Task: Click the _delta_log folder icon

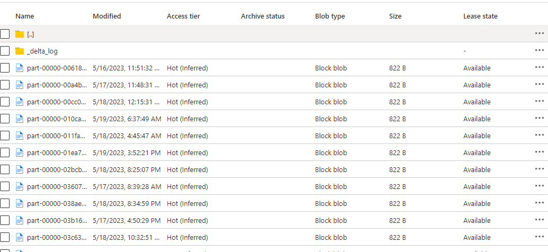Action: (20, 51)
